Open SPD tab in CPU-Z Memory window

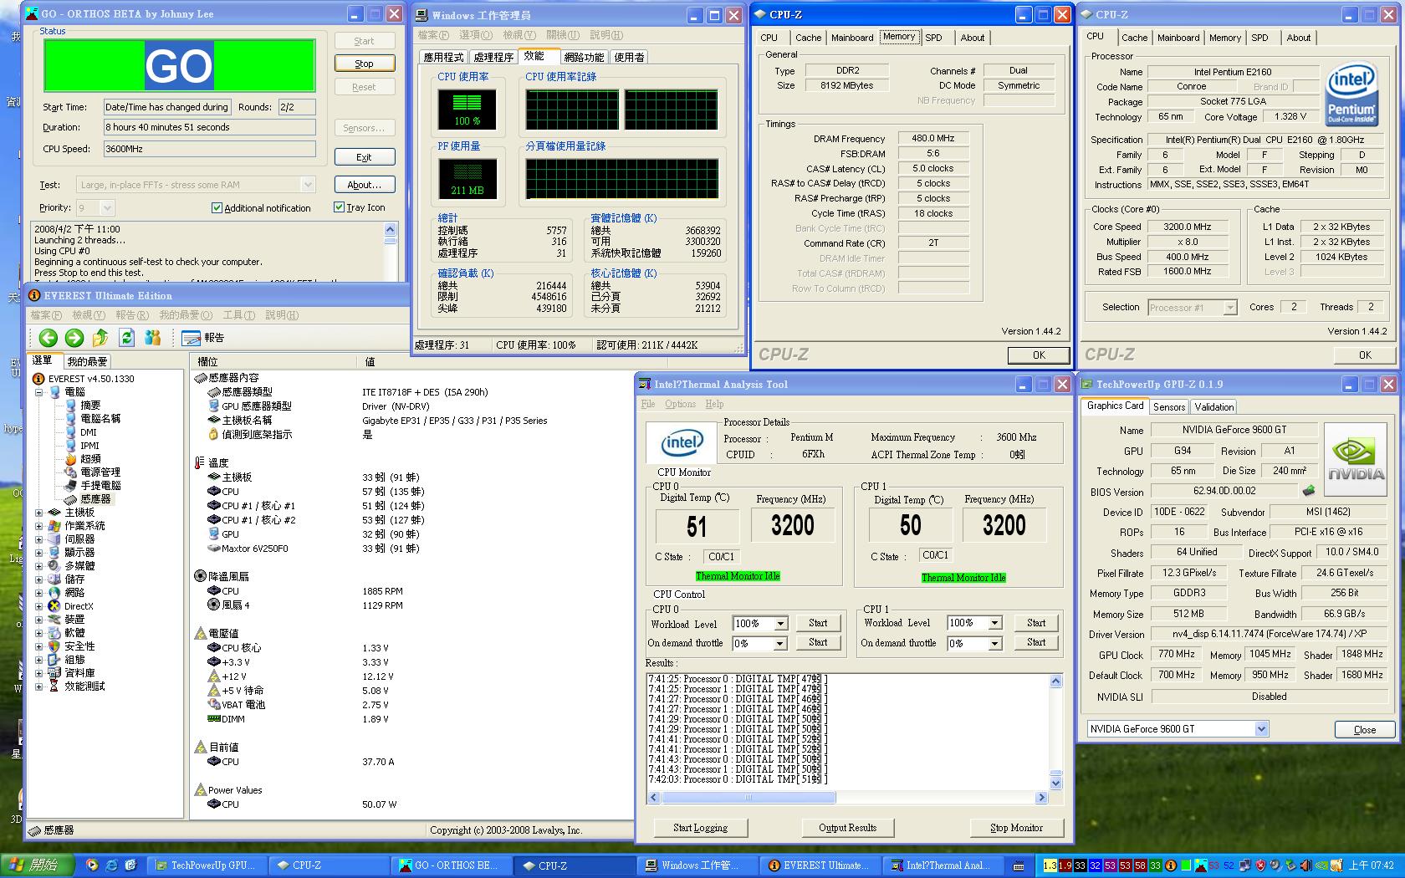click(933, 38)
